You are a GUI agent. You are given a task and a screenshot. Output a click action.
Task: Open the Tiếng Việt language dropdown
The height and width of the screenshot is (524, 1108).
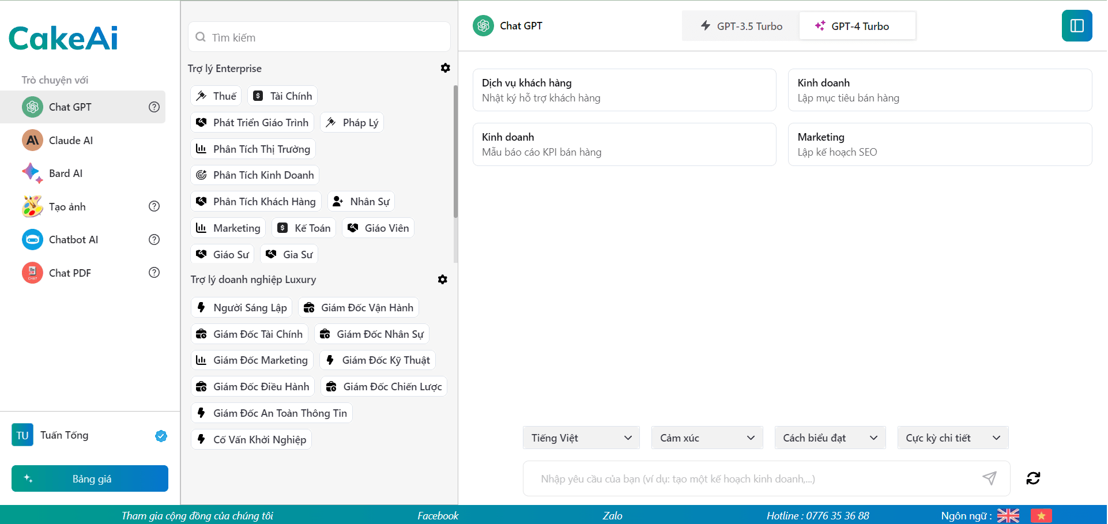[x=581, y=438]
